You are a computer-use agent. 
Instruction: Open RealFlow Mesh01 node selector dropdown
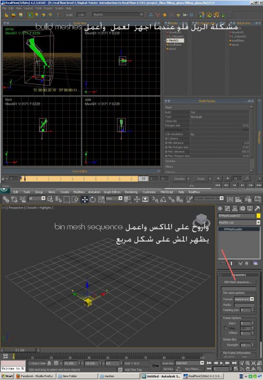[x=118, y=15]
